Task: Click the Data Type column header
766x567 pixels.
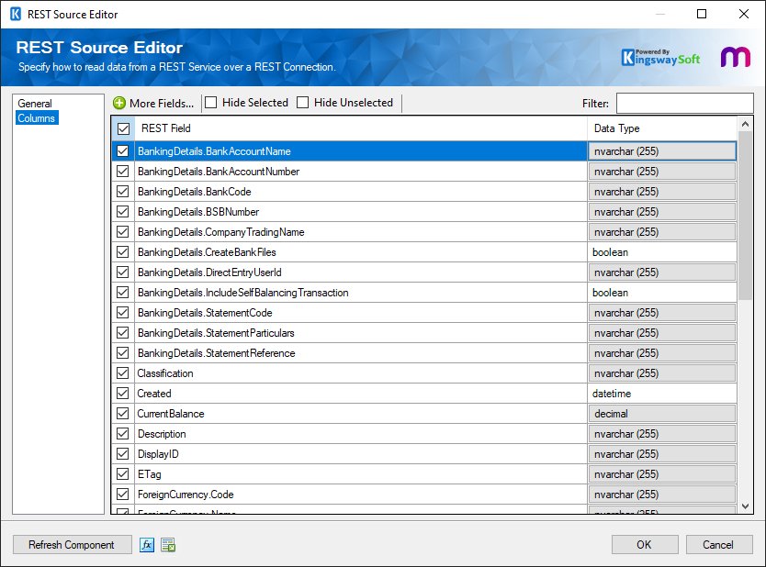Action: (662, 128)
